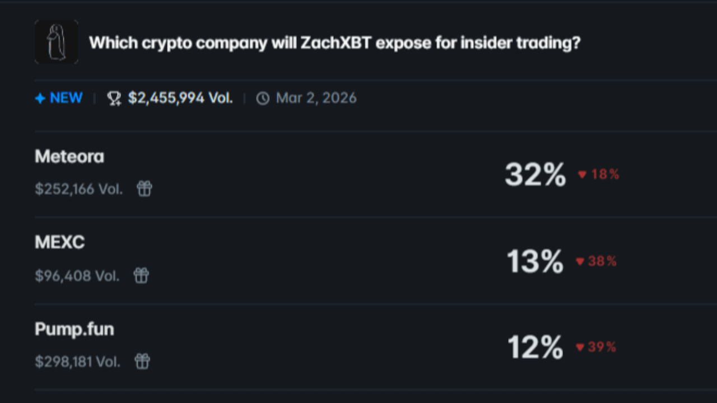The height and width of the screenshot is (403, 717).
Task: Open the ZachXBT insider trading market title
Action: (334, 43)
